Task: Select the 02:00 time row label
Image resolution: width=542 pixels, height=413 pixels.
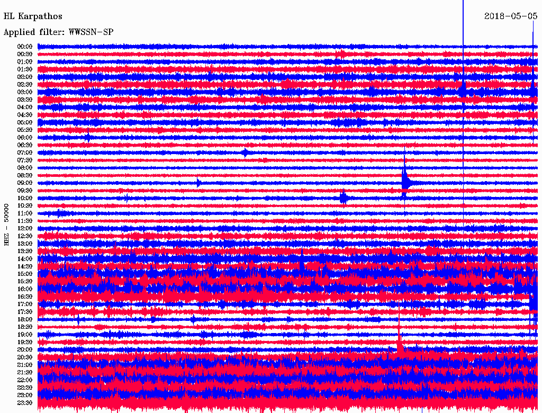Action: click(x=25, y=77)
